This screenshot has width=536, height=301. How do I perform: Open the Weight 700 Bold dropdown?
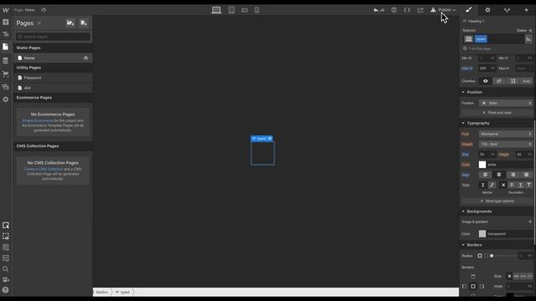pos(506,145)
